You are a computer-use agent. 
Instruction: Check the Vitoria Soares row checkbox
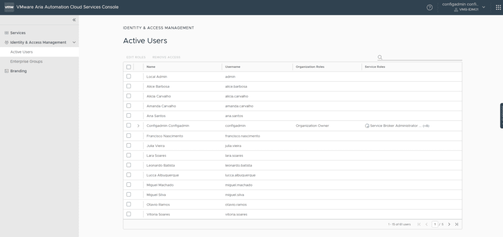pyautogui.click(x=129, y=214)
